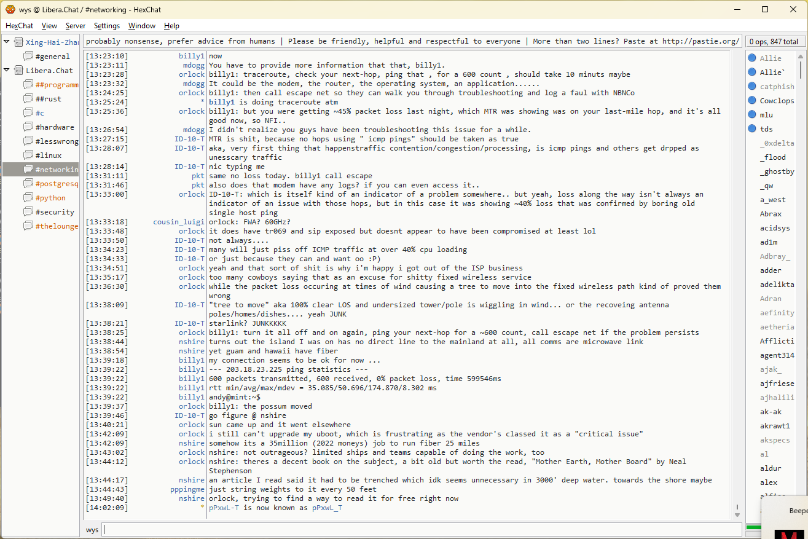Viewport: 808px width, 539px height.
Task: Click the channel topic bar text
Action: [412, 42]
